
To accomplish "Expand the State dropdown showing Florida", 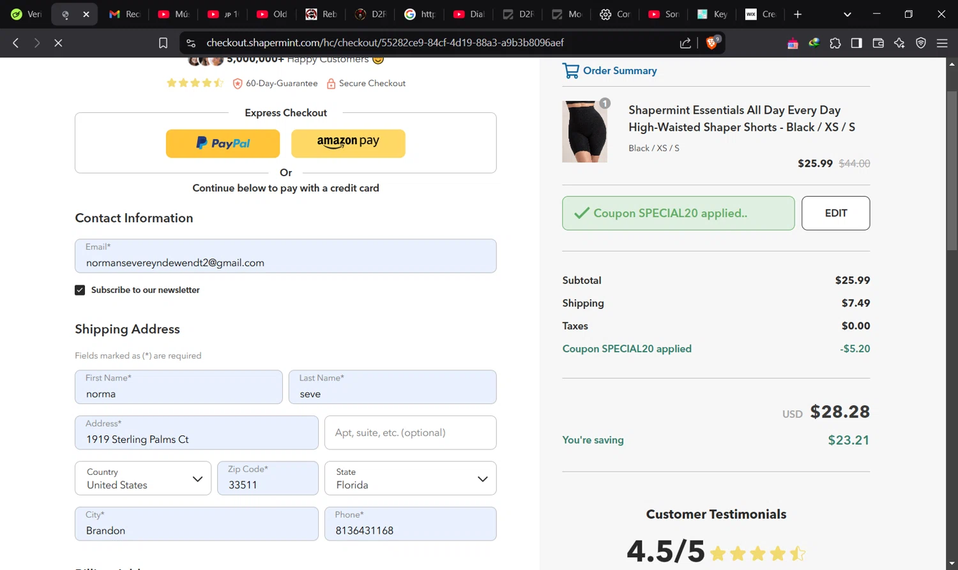I will click(x=410, y=478).
